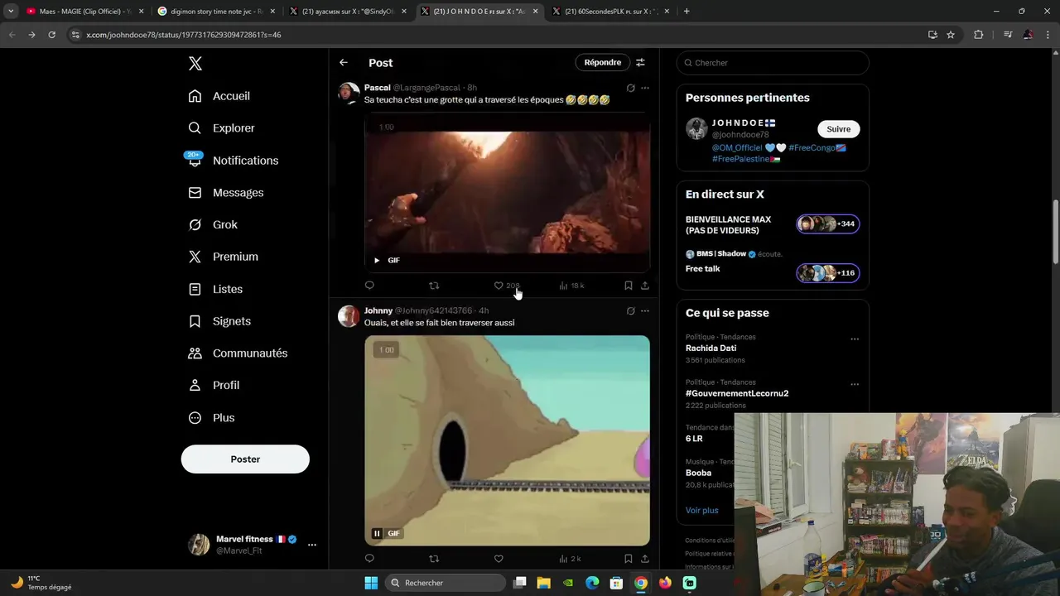View stats of Pascal's post (18 k)
Screen dimensions: 1060x596
tap(571, 286)
